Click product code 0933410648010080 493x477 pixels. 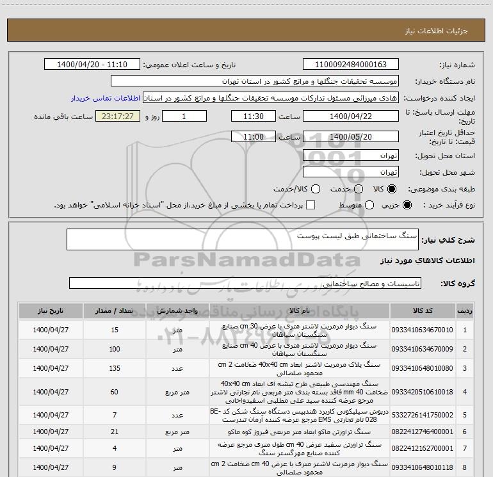(423, 368)
